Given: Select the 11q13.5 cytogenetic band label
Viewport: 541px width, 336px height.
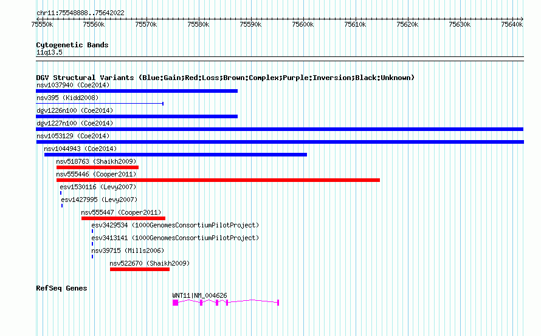Looking at the screenshot, I should [49, 52].
